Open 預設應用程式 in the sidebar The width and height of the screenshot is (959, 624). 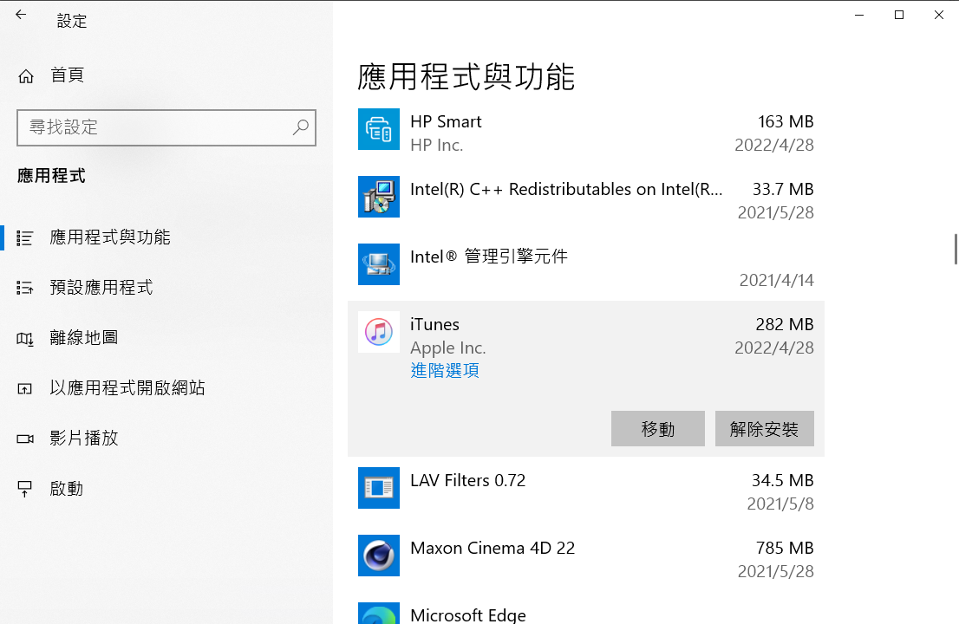(x=101, y=287)
